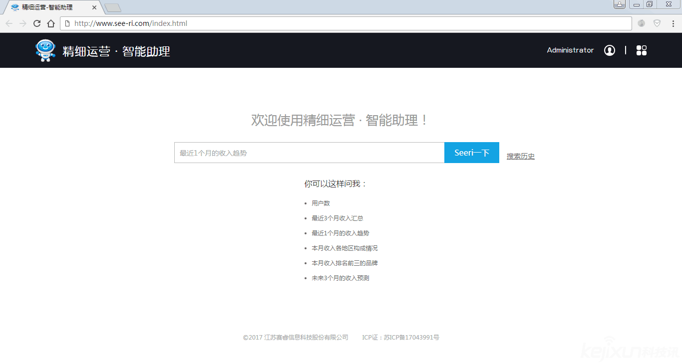Click the robot mascot logo in header
The height and width of the screenshot is (363, 682).
pos(45,50)
